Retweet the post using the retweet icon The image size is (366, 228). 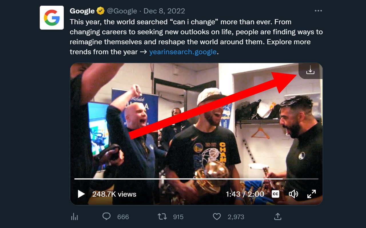[162, 217]
